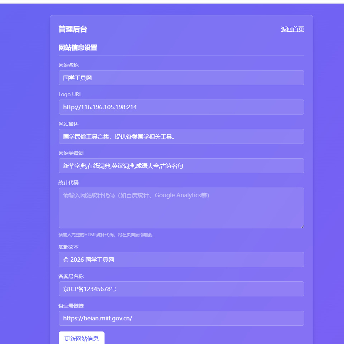Click the 备案号链接 label

pos(71,306)
